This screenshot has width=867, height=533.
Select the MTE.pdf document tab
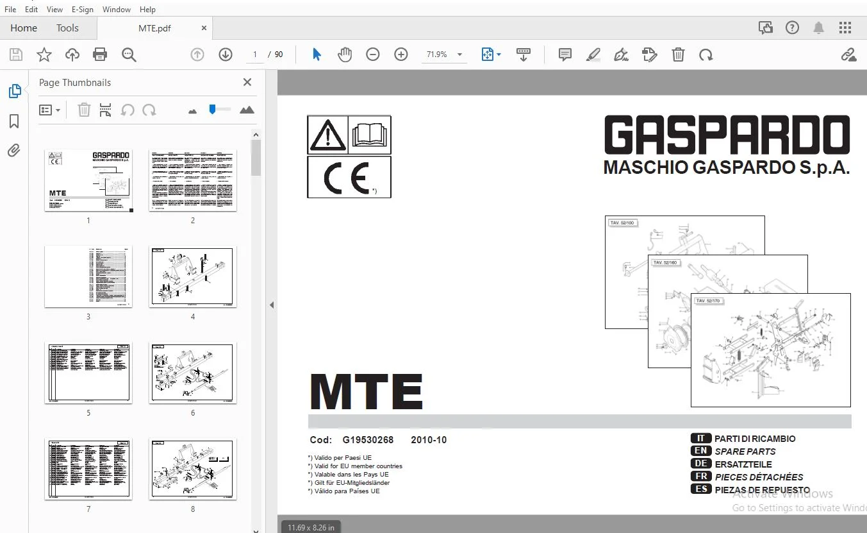click(154, 28)
